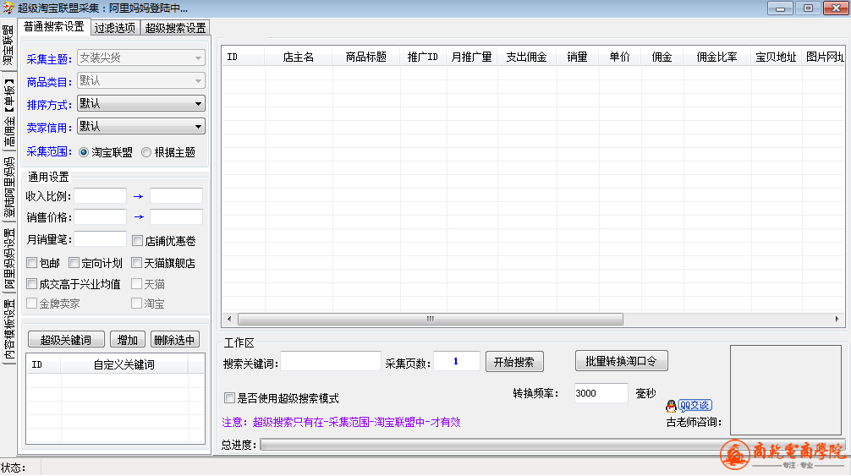Viewport: 851px width, 476px height.
Task: Click the application logo in title bar
Action: (8, 8)
